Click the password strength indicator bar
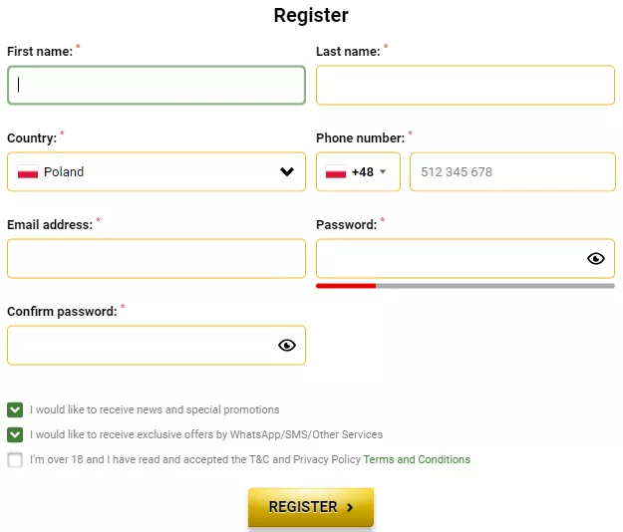Viewport: 623px width, 532px height. pyautogui.click(x=465, y=286)
